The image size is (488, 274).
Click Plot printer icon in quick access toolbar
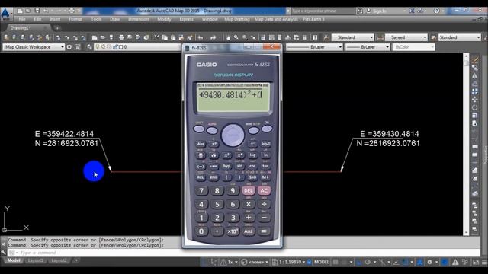[x=72, y=11]
